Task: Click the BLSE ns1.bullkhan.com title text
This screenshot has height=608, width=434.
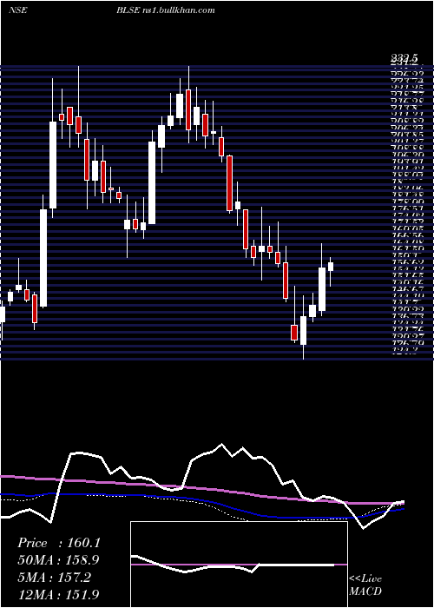Action: 166,10
